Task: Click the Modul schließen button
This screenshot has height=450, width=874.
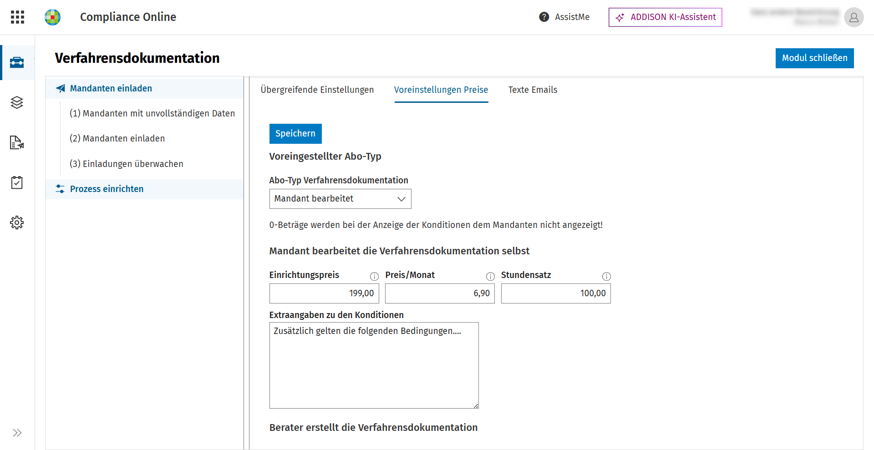Action: click(x=814, y=58)
